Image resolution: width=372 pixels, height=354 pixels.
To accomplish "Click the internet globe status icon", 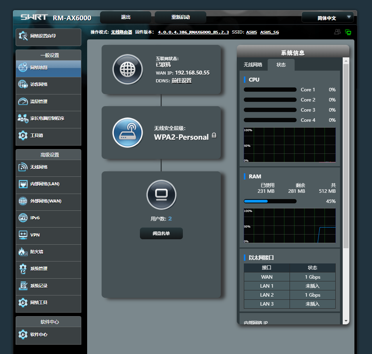I will (x=127, y=69).
